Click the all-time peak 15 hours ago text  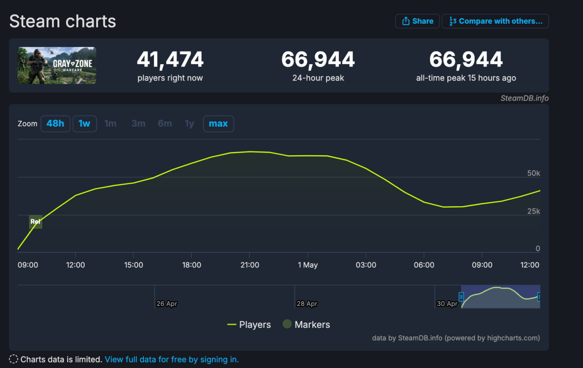point(466,78)
